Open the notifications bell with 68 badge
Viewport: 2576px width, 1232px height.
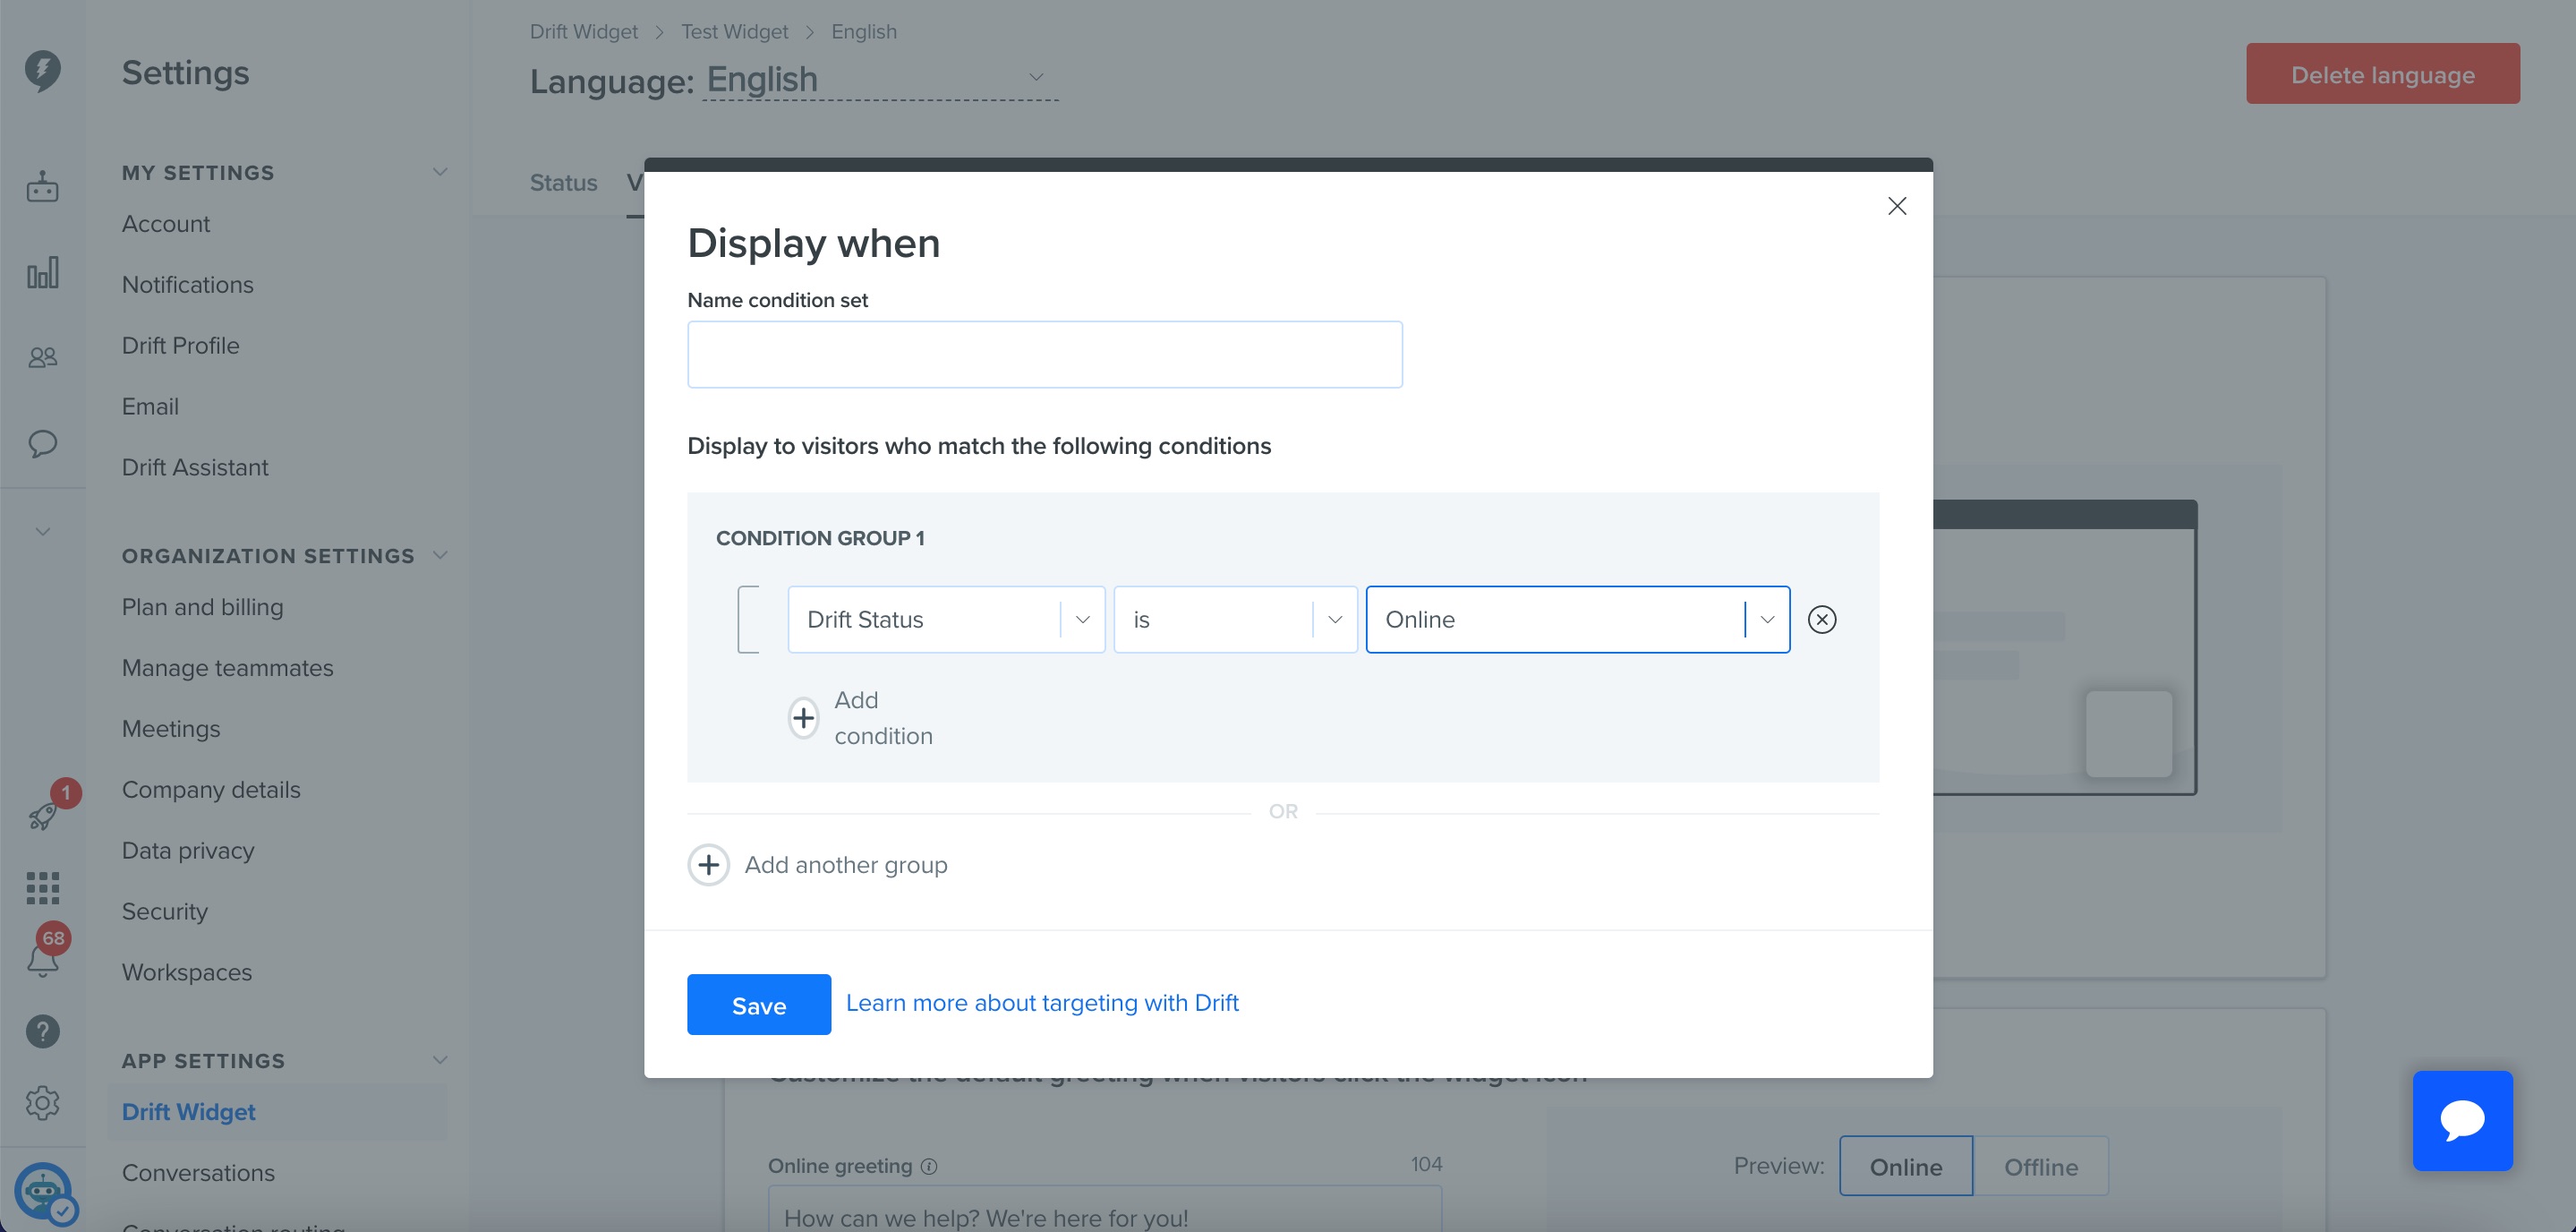pos(42,960)
